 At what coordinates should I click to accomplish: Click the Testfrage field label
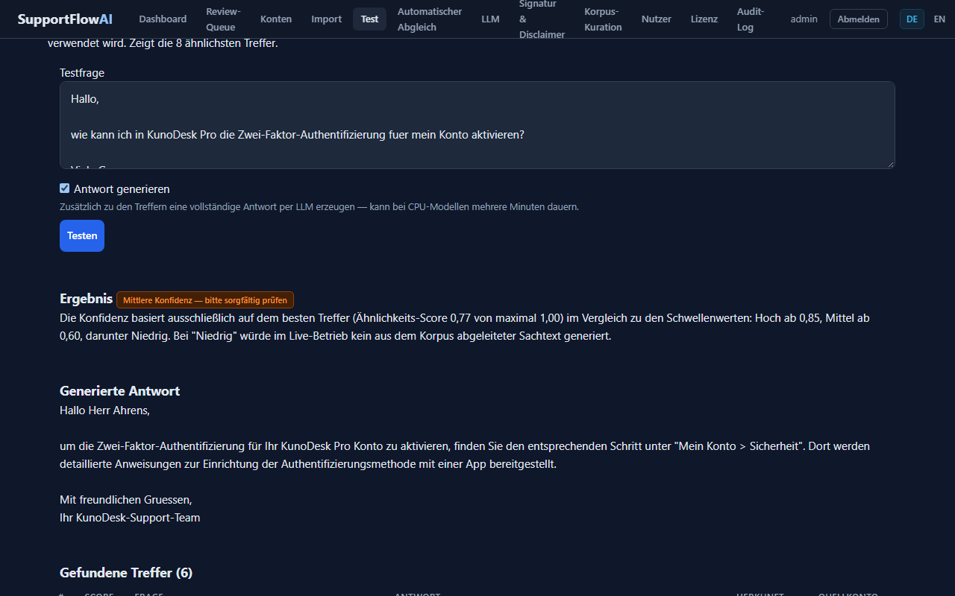click(x=82, y=73)
